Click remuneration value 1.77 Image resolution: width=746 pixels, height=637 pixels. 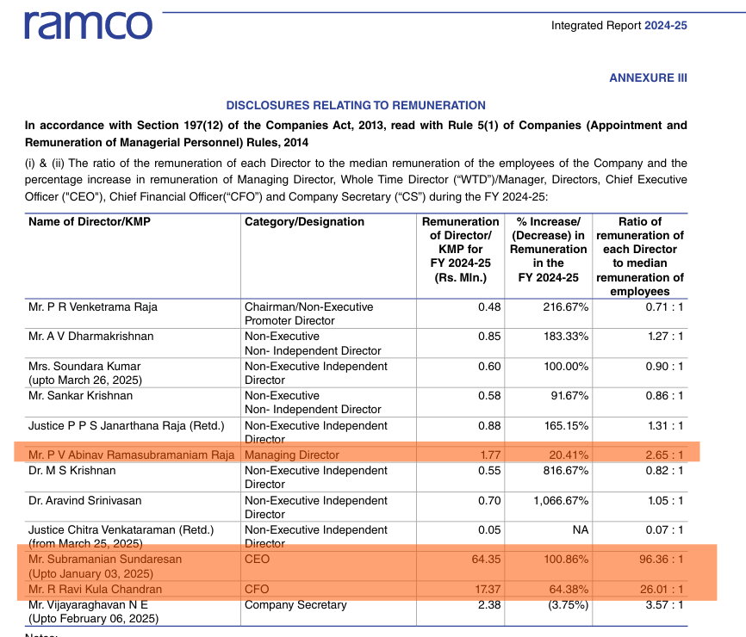pos(490,455)
